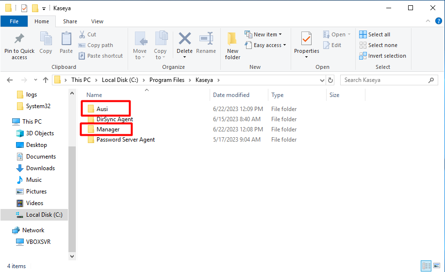Screen dimensions: 445x272
Task: Click This PC in the address bar
Action: pos(81,80)
